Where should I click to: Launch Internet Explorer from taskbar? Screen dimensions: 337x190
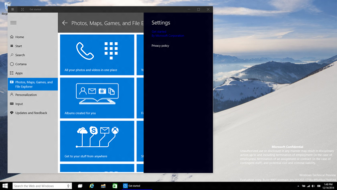click(92, 185)
